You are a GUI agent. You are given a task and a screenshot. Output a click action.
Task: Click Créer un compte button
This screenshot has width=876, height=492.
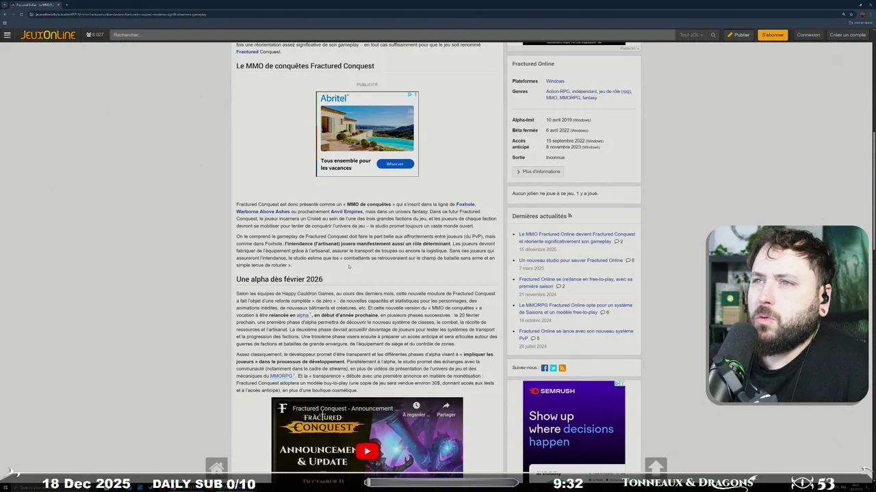[x=848, y=35]
